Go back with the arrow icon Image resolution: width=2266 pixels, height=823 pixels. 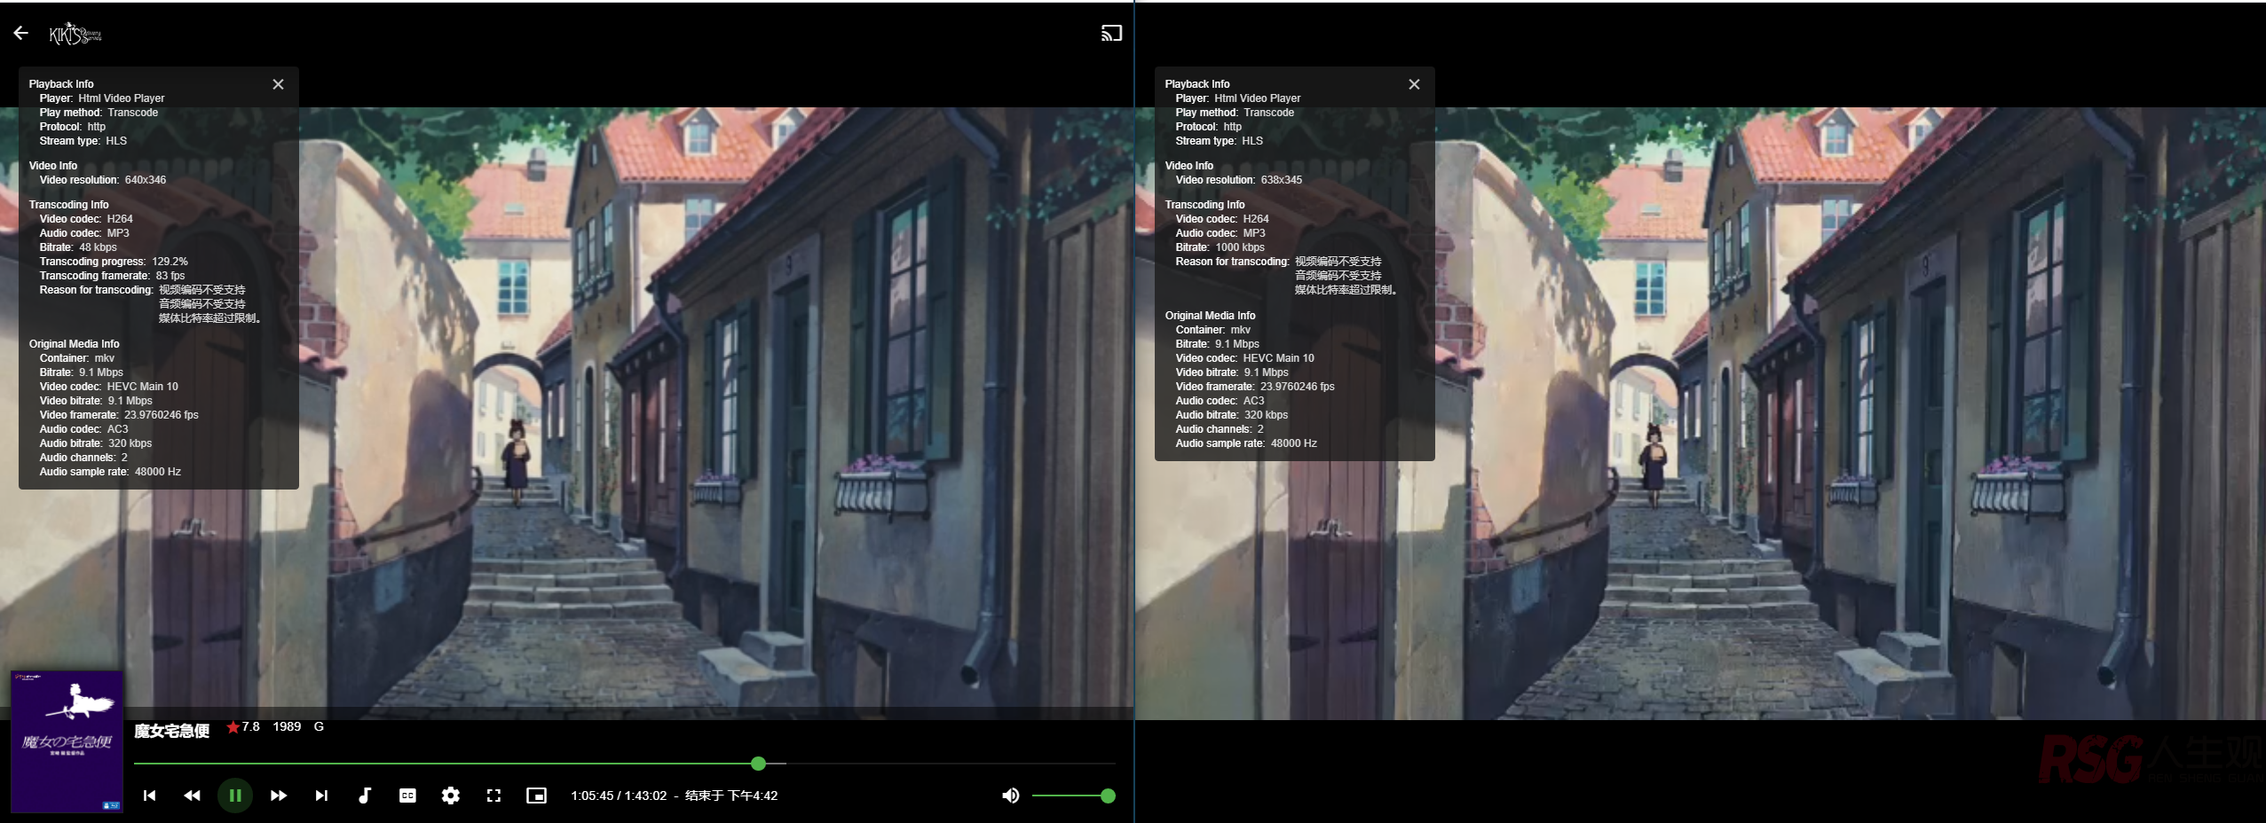click(21, 34)
